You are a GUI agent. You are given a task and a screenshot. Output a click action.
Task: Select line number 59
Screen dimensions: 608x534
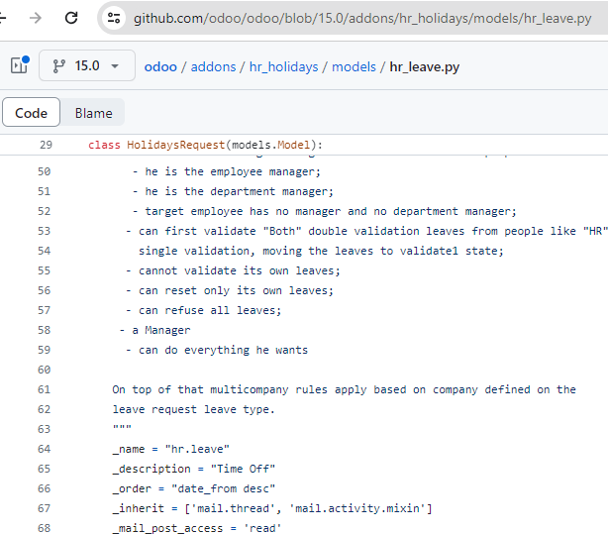(x=45, y=350)
